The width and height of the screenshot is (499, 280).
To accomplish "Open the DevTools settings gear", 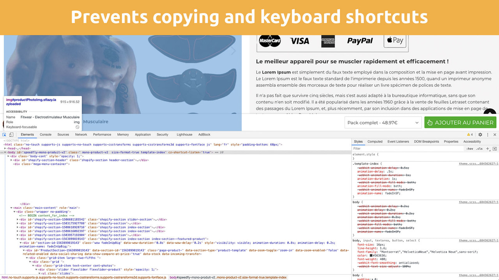I will click(x=480, y=135).
